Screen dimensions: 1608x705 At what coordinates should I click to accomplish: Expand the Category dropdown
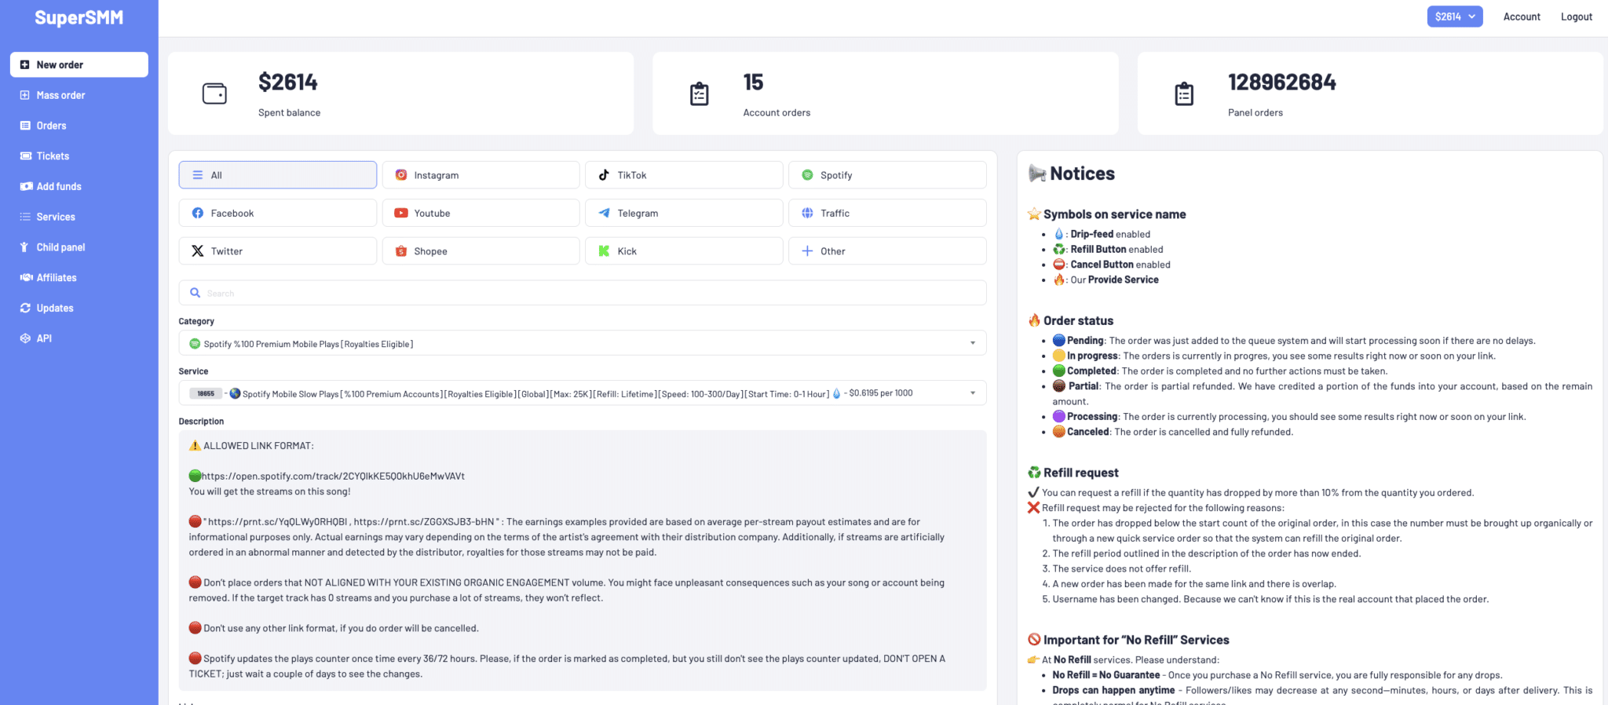coord(582,343)
